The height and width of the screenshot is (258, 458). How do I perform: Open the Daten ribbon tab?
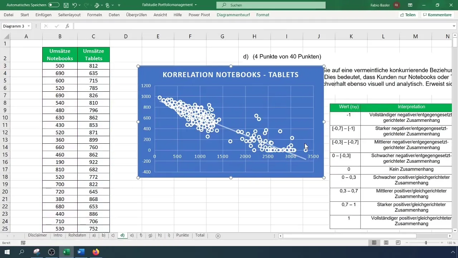pyautogui.click(x=114, y=15)
